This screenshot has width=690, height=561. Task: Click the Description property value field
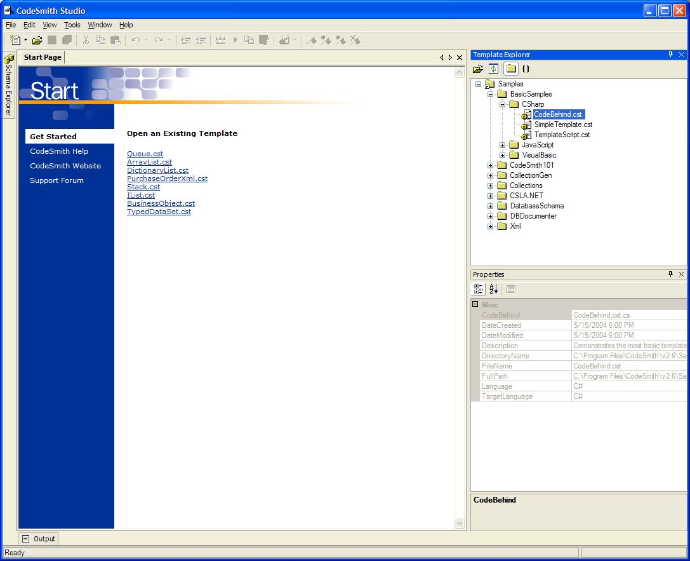(629, 346)
